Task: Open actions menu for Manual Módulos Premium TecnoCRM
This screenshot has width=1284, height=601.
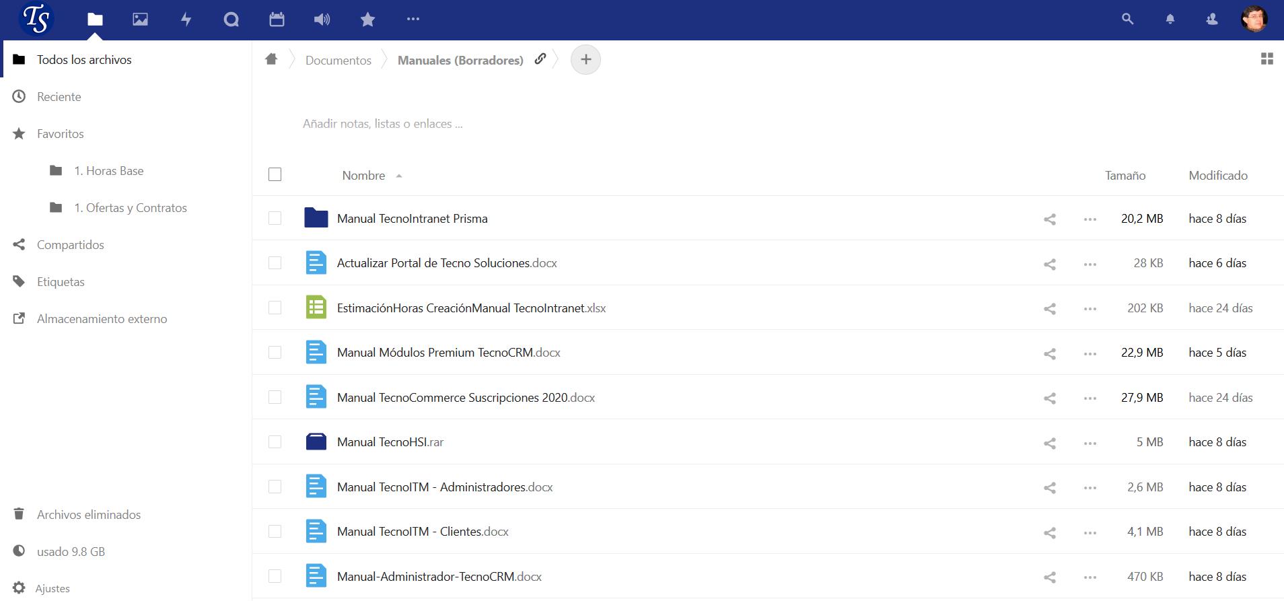Action: [1090, 353]
